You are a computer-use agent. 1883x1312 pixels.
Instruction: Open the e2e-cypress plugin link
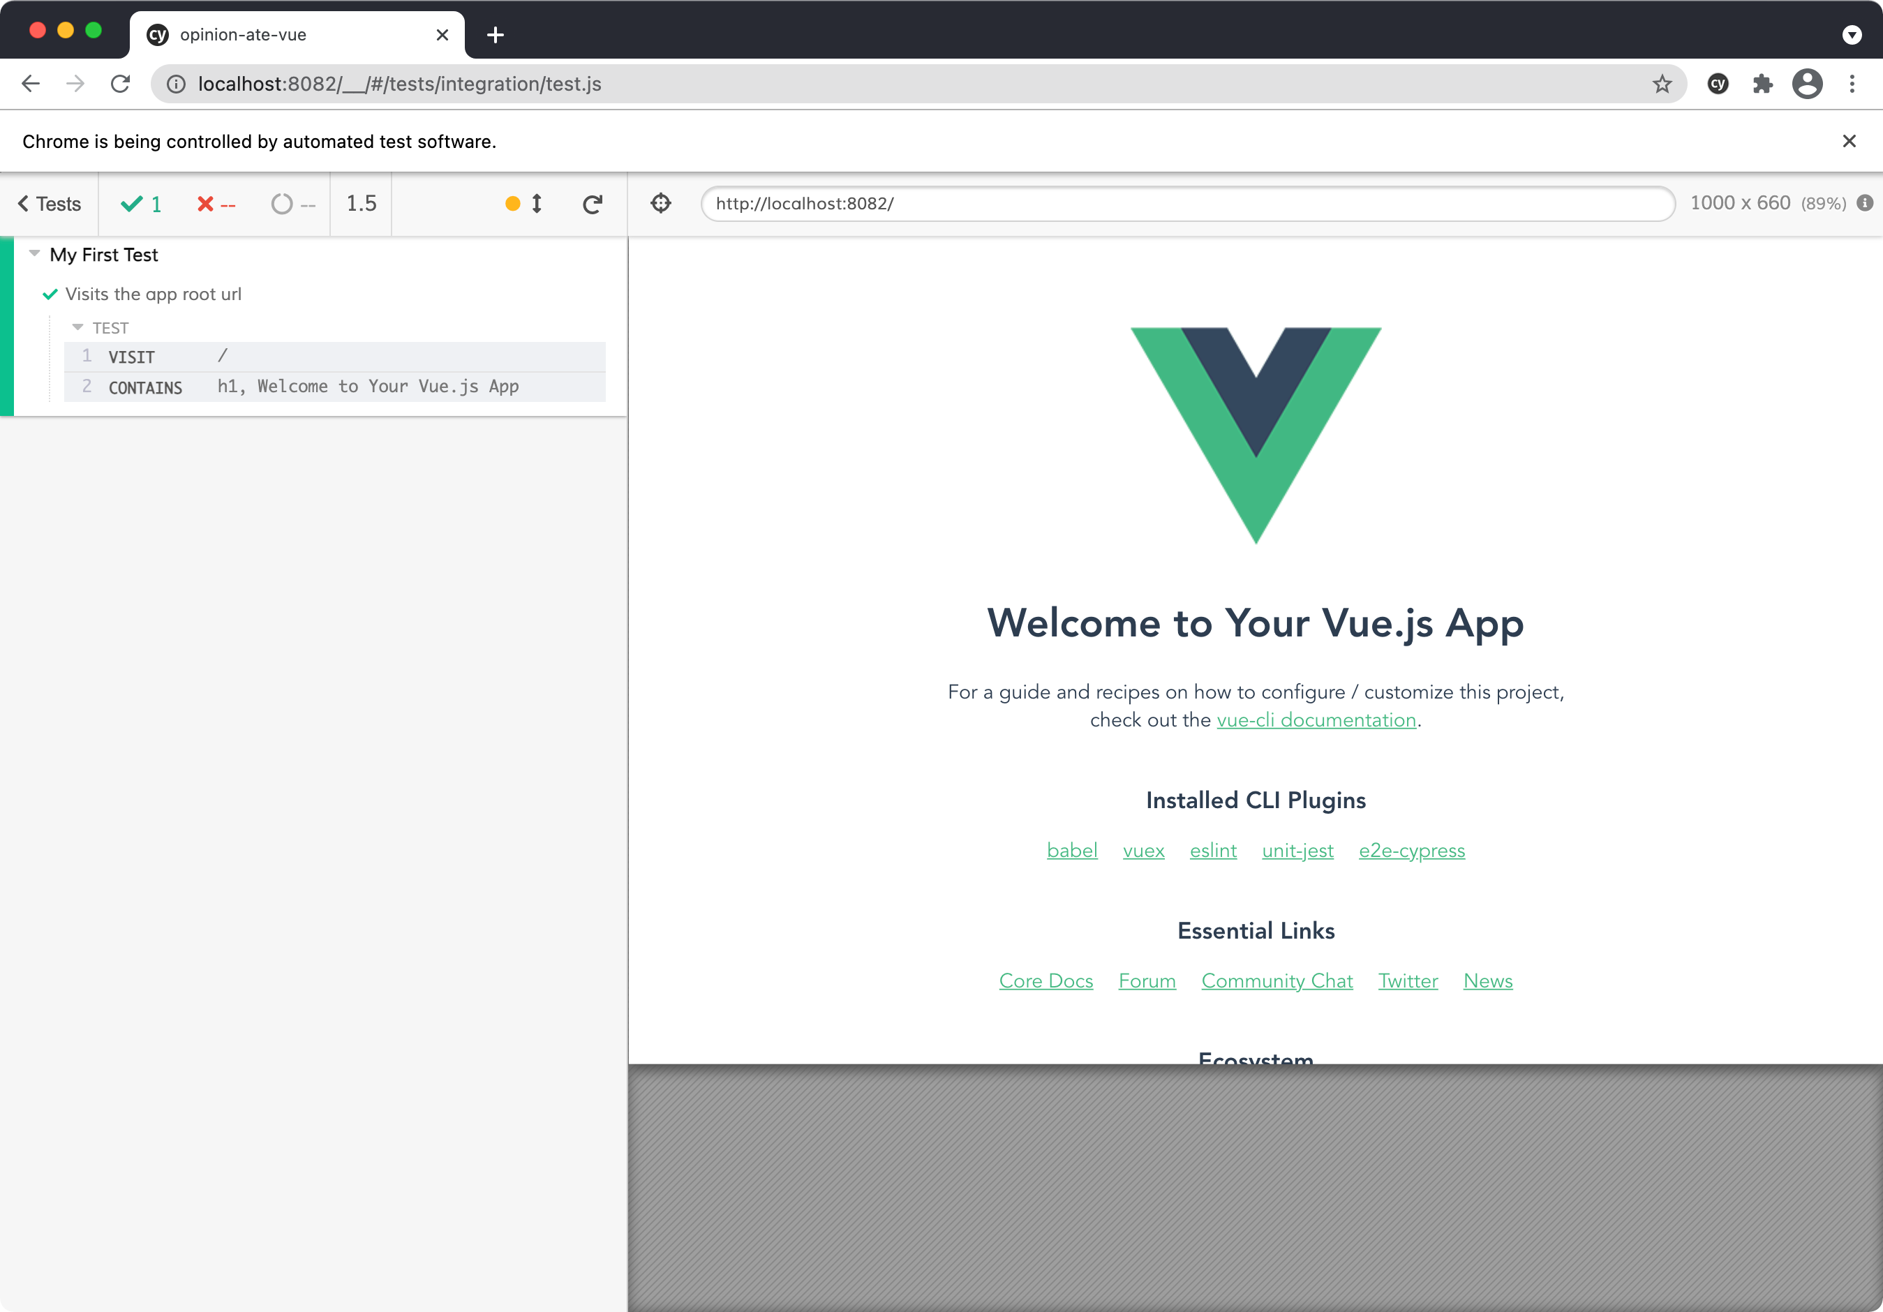coord(1411,850)
